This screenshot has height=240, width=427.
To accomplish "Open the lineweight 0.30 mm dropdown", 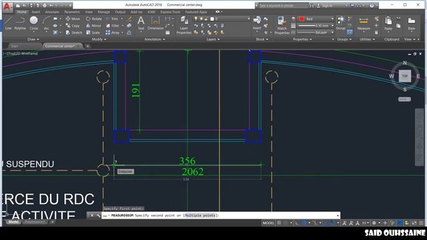I will pyautogui.click(x=316, y=25).
